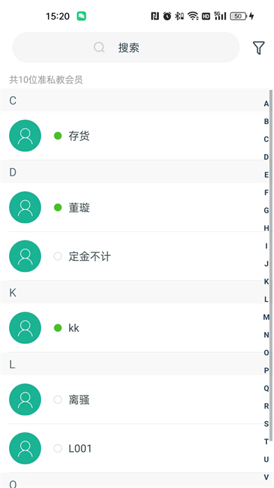Open member 董璇 by name
This screenshot has height=488, width=274.
tap(79, 208)
